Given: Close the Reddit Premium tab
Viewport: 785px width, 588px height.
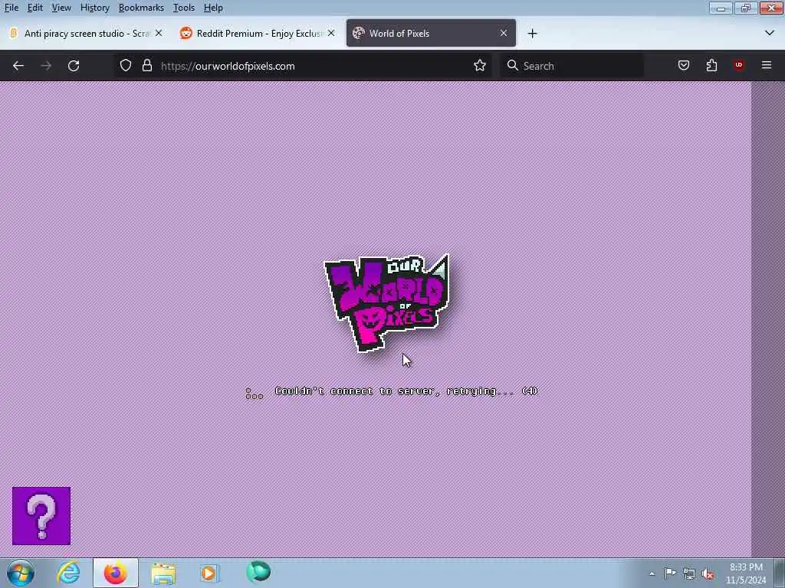Looking at the screenshot, I should pyautogui.click(x=331, y=33).
